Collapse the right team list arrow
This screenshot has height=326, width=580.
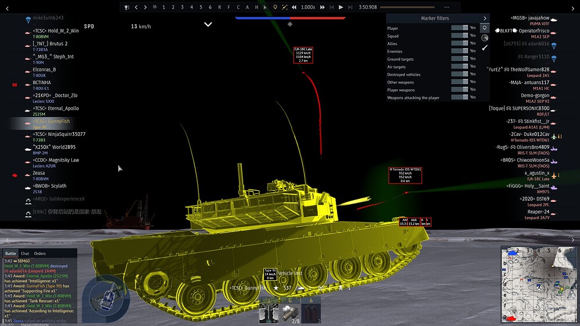(574, 8)
